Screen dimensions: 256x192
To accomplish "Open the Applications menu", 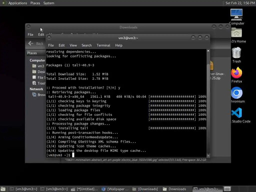I will point(18,3).
